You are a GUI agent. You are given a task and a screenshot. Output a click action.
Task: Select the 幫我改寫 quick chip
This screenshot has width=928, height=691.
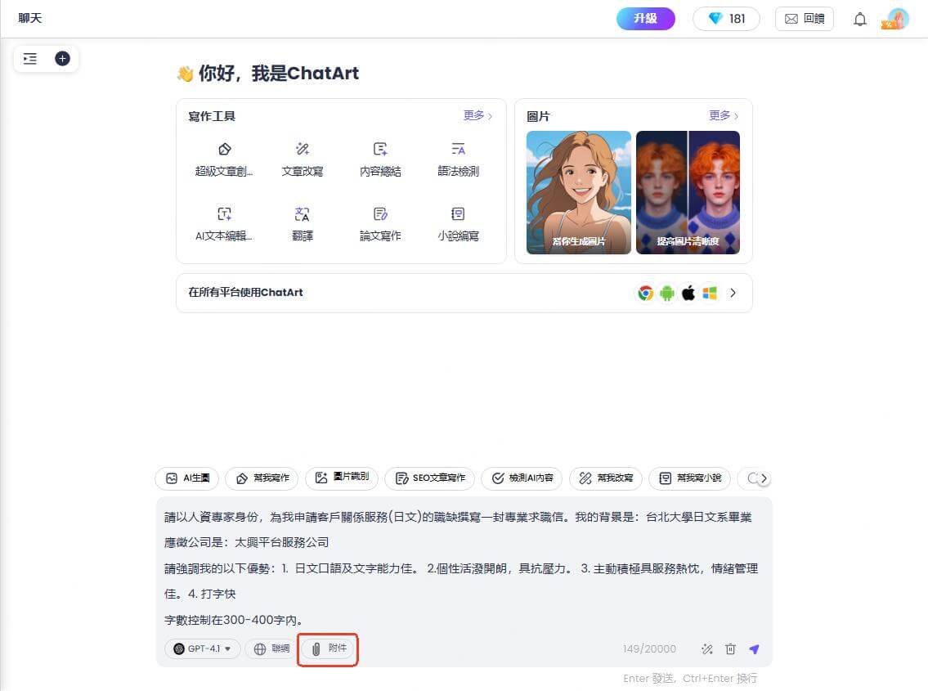click(x=606, y=478)
